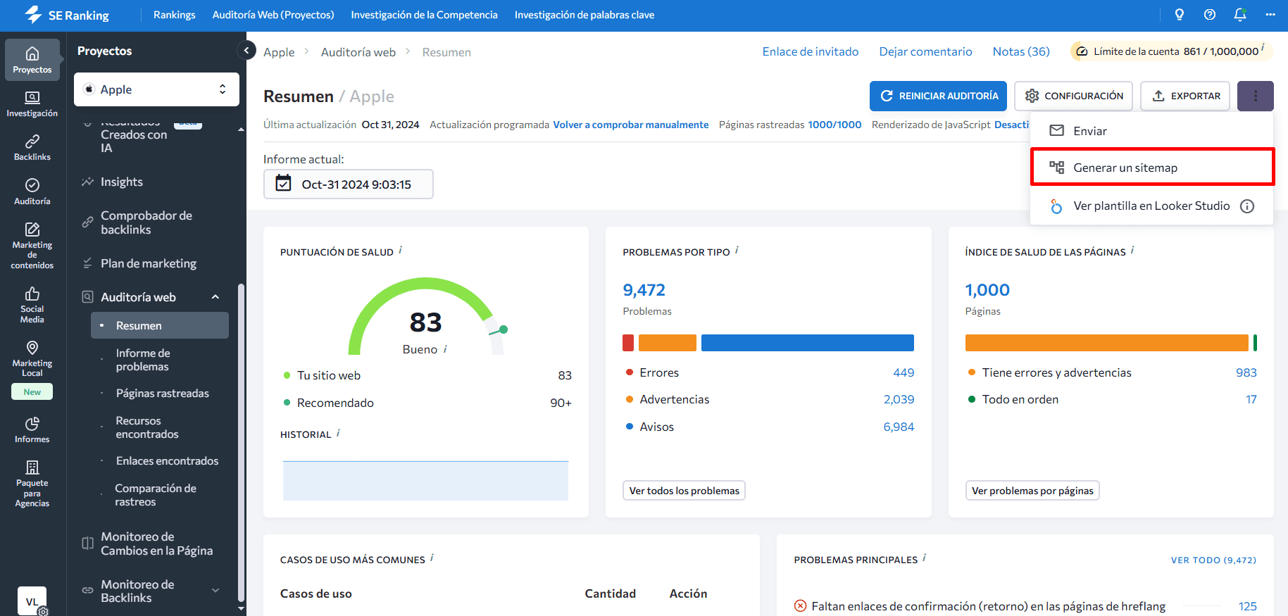Open the top bar three-dots menu
The image size is (1288, 616).
pos(1270,15)
